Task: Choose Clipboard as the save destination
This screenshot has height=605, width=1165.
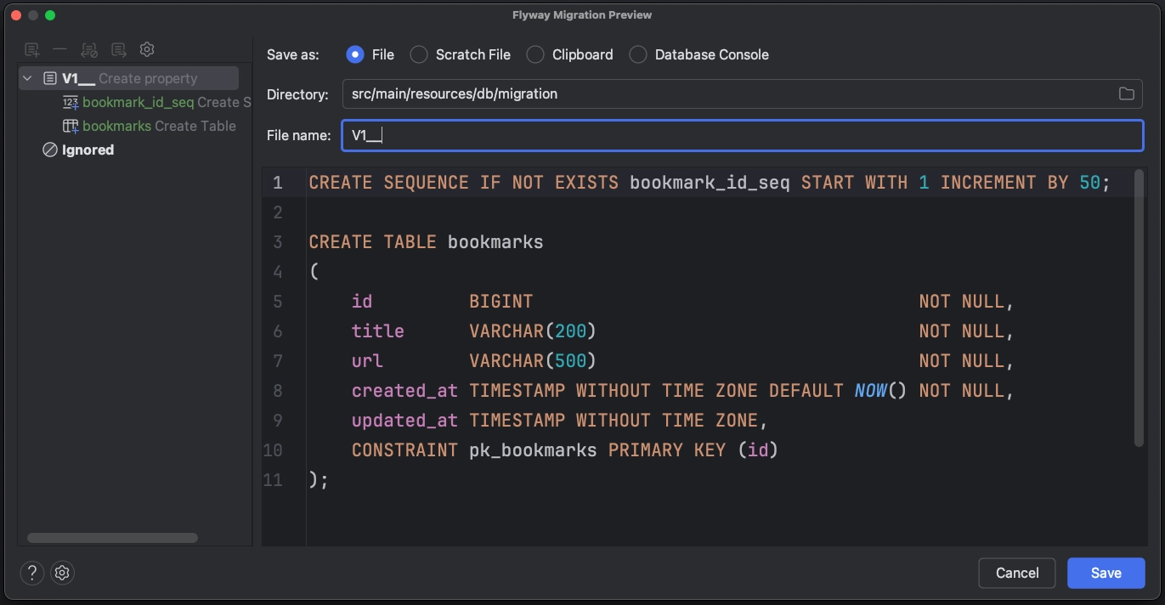Action: coord(535,54)
